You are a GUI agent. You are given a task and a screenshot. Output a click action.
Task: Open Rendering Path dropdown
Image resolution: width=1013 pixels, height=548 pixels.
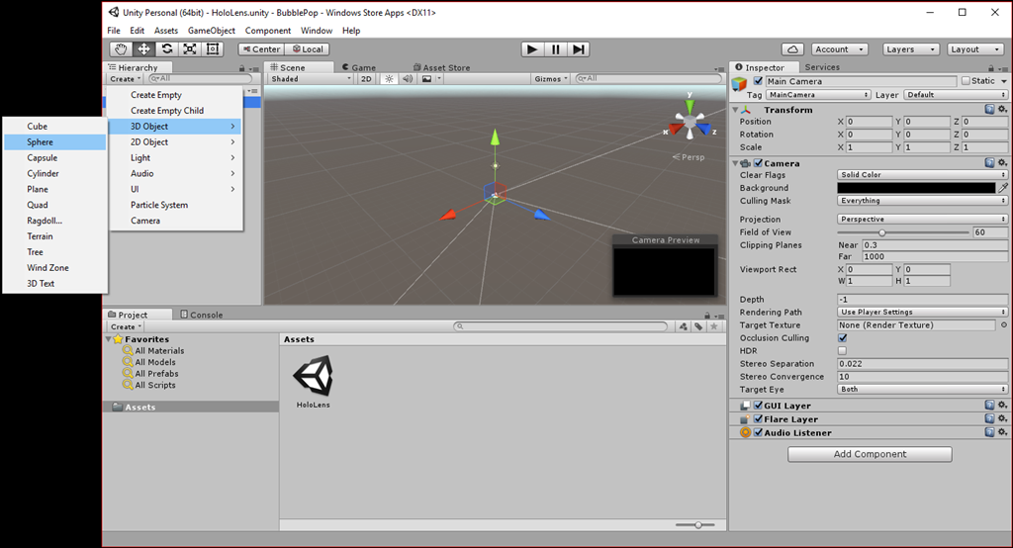point(922,312)
